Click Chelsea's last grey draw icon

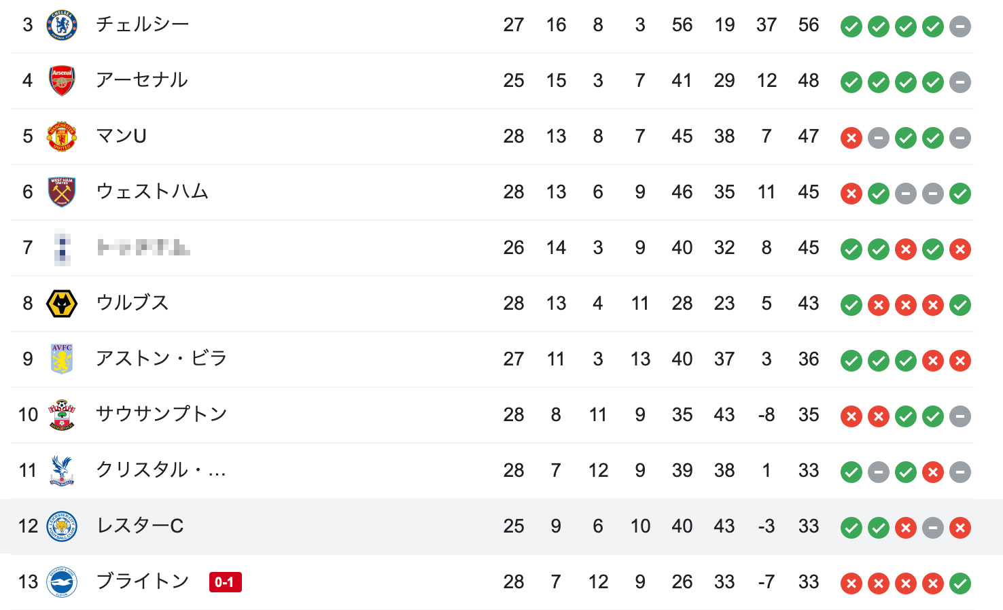pos(960,26)
